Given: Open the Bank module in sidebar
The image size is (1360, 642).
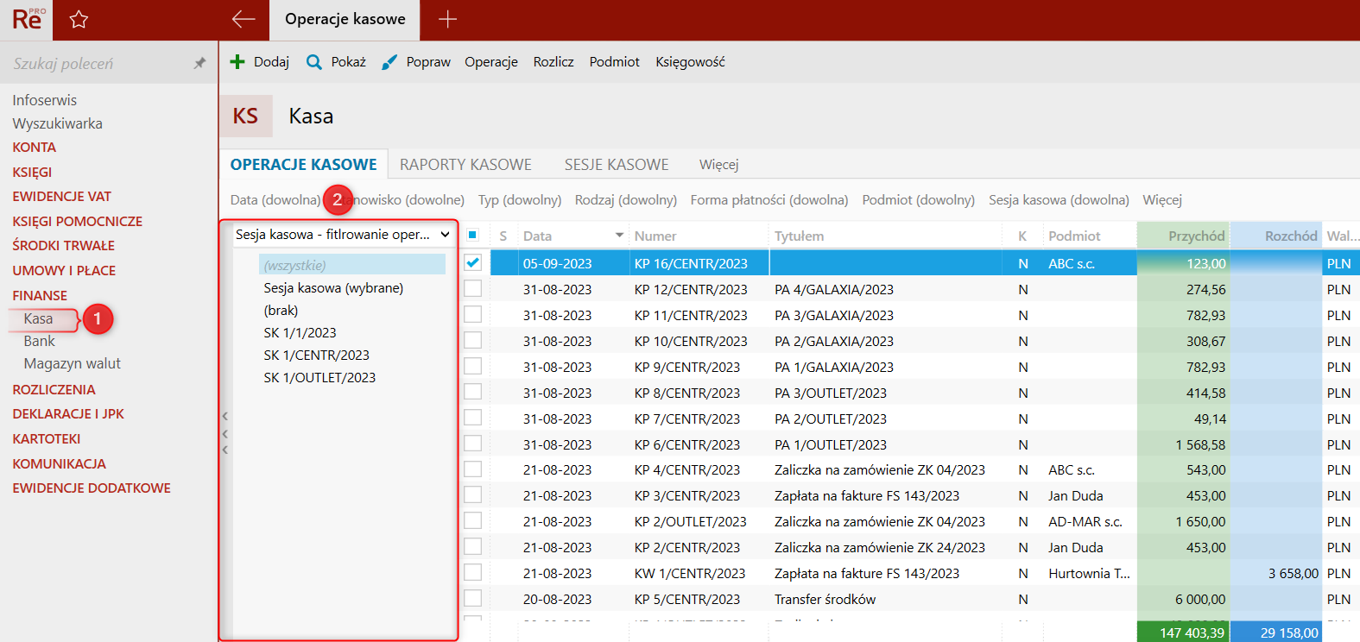Looking at the screenshot, I should pyautogui.click(x=40, y=342).
